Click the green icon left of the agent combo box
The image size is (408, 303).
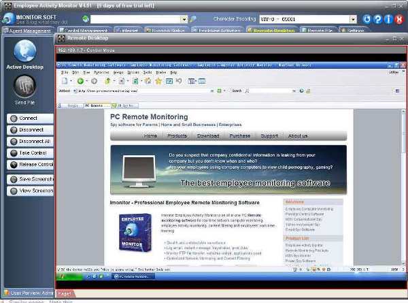click(86, 19)
